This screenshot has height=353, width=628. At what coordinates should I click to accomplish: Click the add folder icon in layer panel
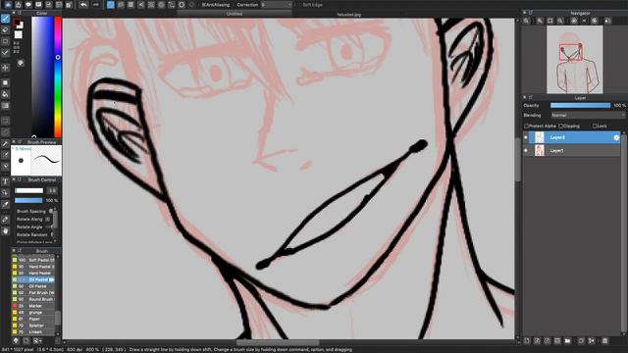coord(567,341)
